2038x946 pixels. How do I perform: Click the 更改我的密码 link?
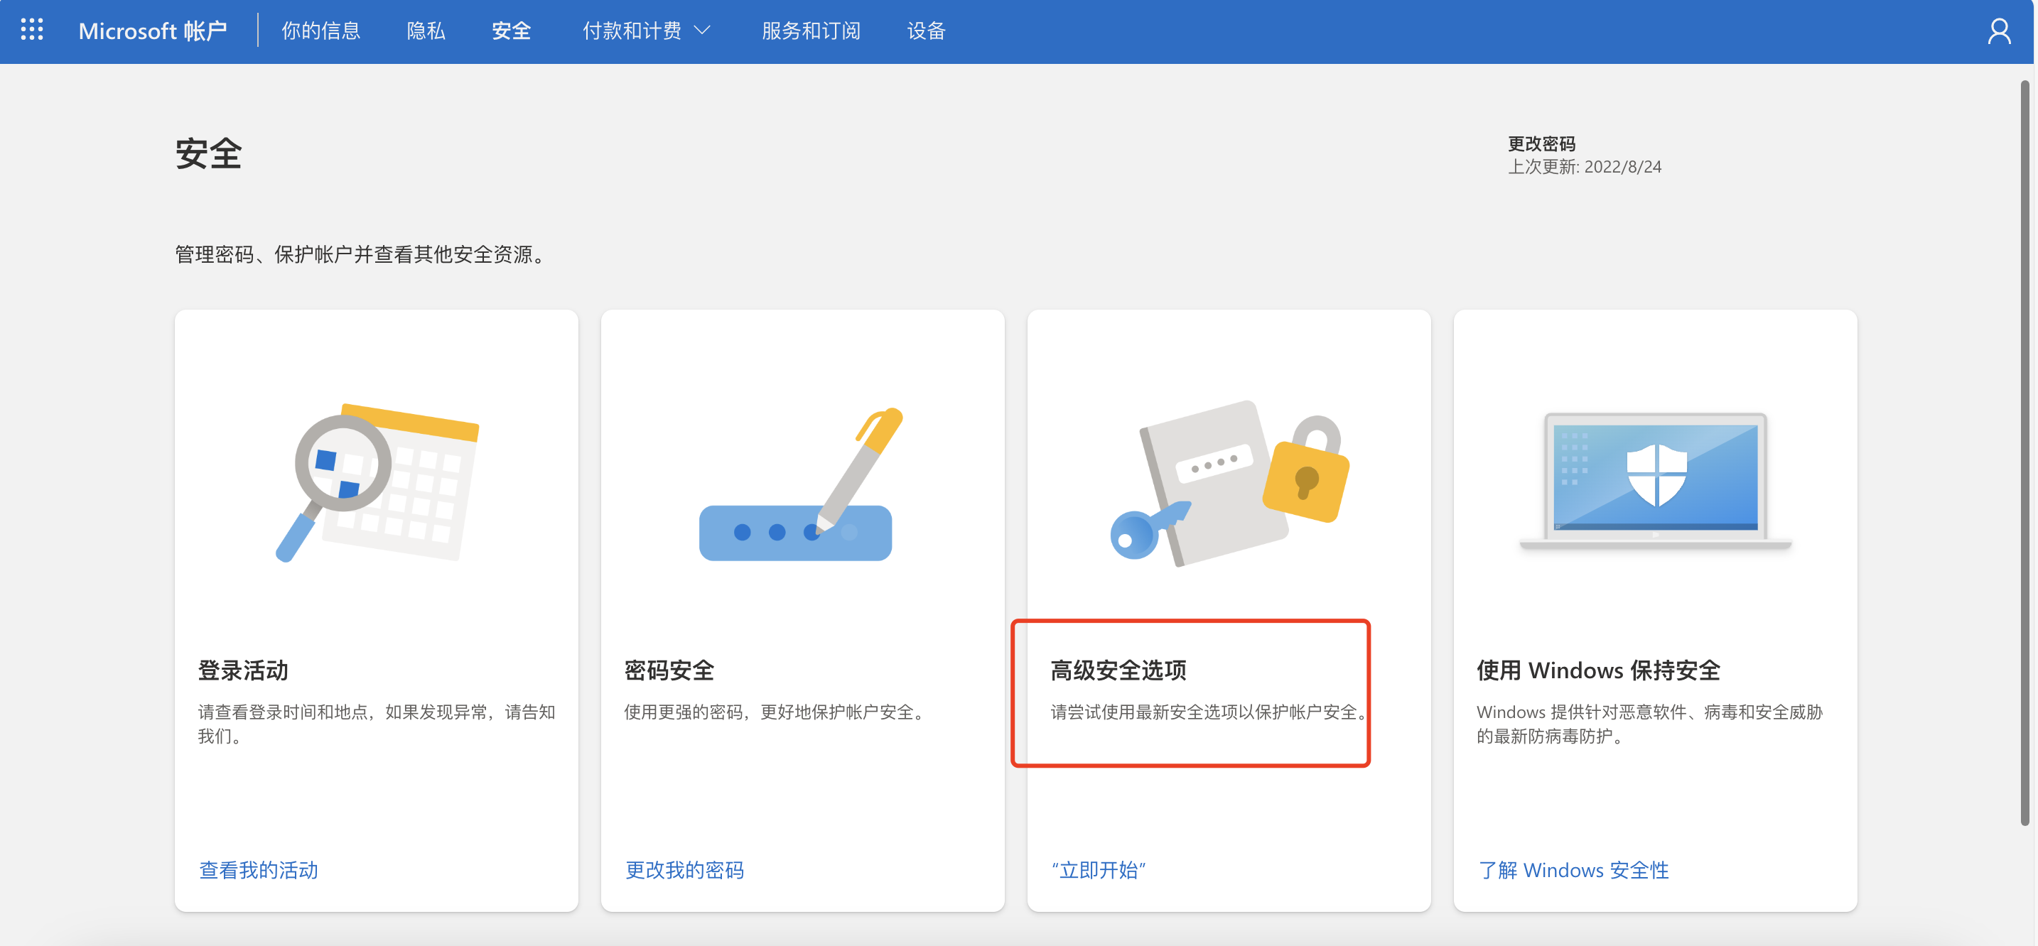684,870
